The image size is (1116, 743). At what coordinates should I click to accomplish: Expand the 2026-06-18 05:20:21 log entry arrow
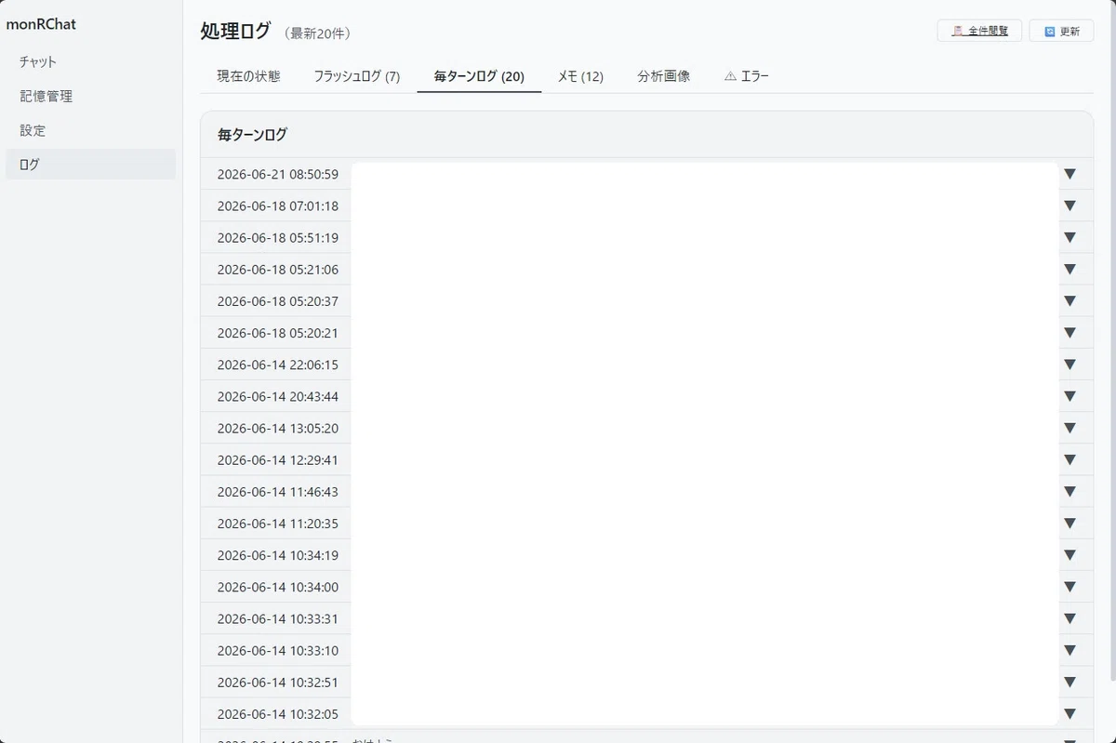pos(1069,332)
